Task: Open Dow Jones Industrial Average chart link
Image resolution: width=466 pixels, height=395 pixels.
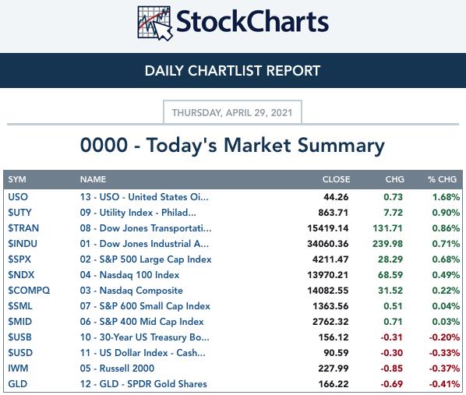Action: 144,244
